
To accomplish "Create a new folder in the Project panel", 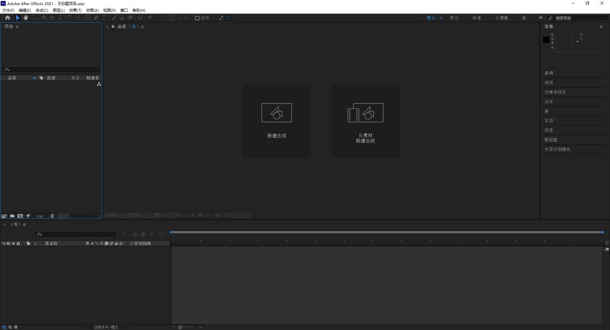I will [x=12, y=215].
